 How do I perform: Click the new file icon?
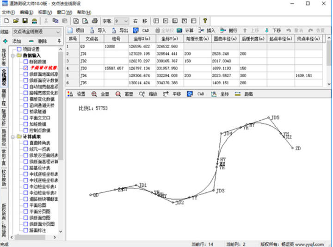coord(6,21)
